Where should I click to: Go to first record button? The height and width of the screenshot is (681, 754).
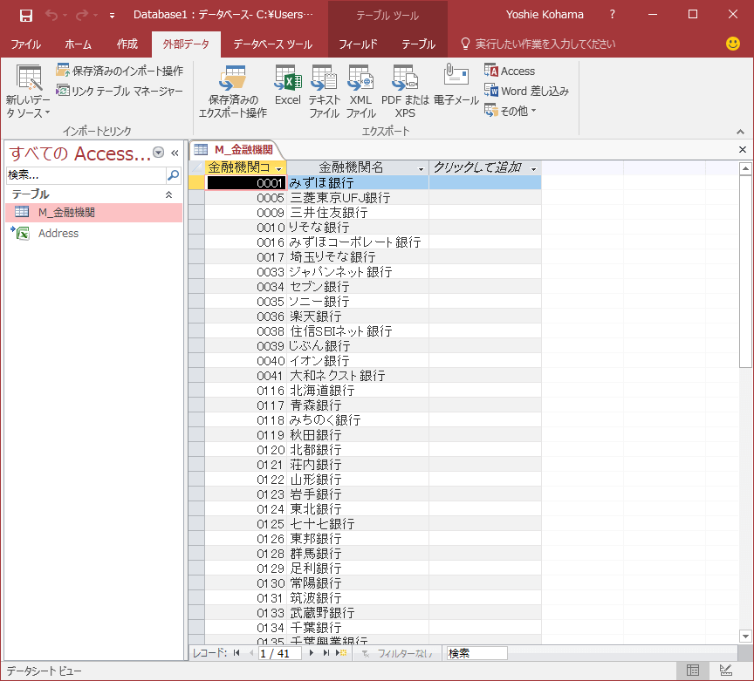(236, 652)
